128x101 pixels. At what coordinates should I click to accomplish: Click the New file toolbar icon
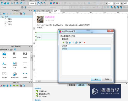[x=2, y=3]
